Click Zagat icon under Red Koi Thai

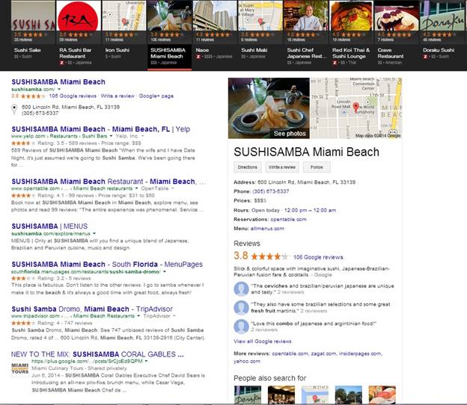pos(335,63)
